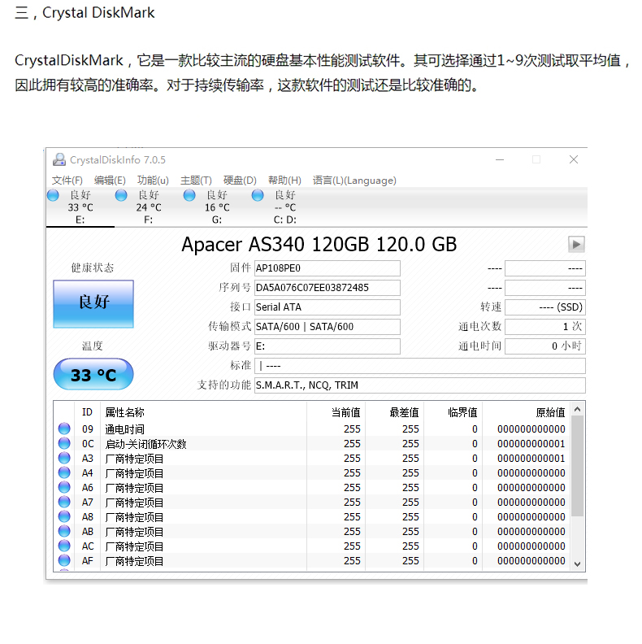The height and width of the screenshot is (644, 642).
Task: Click the blue status orb for drive F:
Action: [x=121, y=195]
